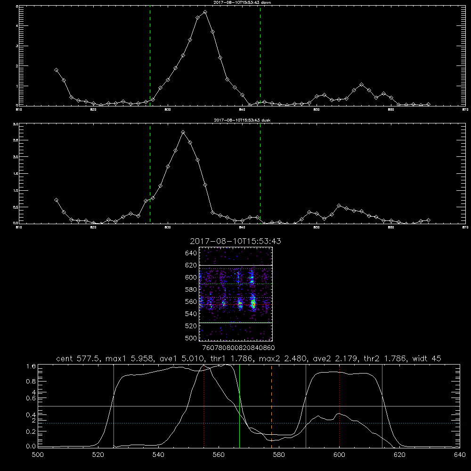Click the solid green line at 525
Image resolution: width=471 pixels, height=471 pixels.
[114, 406]
